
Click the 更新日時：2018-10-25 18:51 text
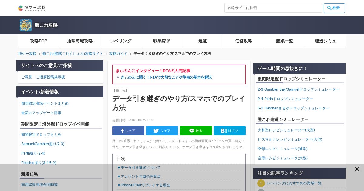pyautogui.click(x=133, y=120)
